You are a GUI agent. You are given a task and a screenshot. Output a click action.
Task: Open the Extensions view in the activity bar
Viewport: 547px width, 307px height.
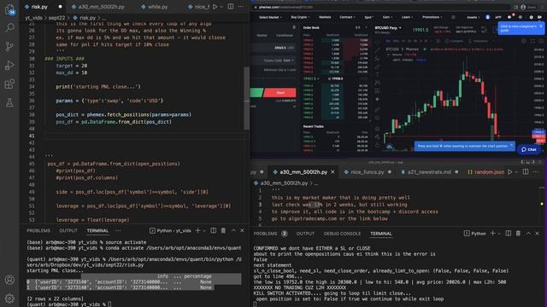pyautogui.click(x=9, y=84)
